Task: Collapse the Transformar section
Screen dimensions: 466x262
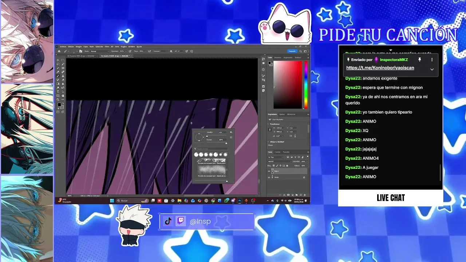Action: (x=268, y=124)
